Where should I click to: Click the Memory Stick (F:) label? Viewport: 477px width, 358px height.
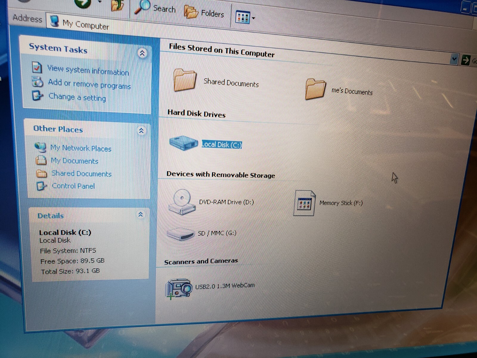click(341, 203)
